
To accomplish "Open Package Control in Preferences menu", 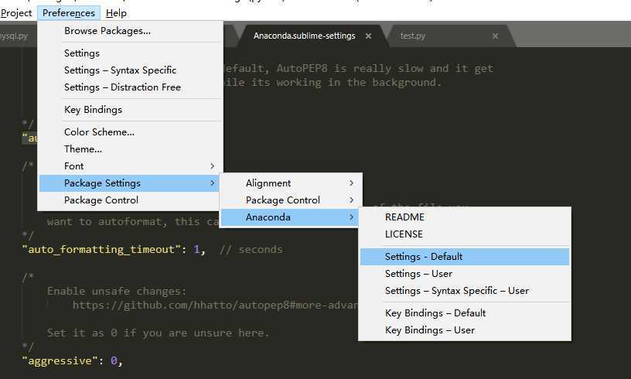I will 131,200.
